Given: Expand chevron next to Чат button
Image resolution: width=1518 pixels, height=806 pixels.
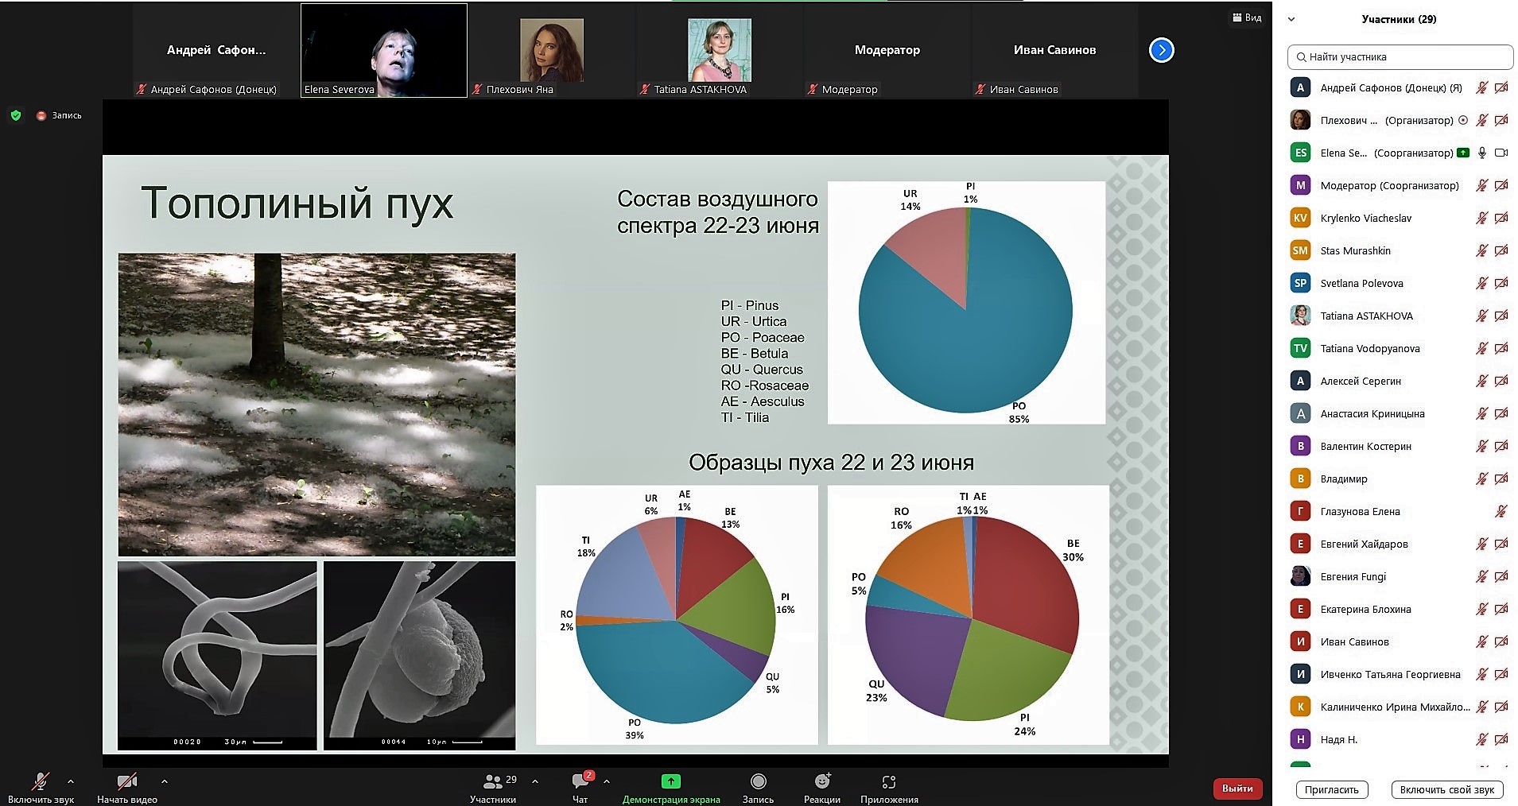Looking at the screenshot, I should 607,781.
